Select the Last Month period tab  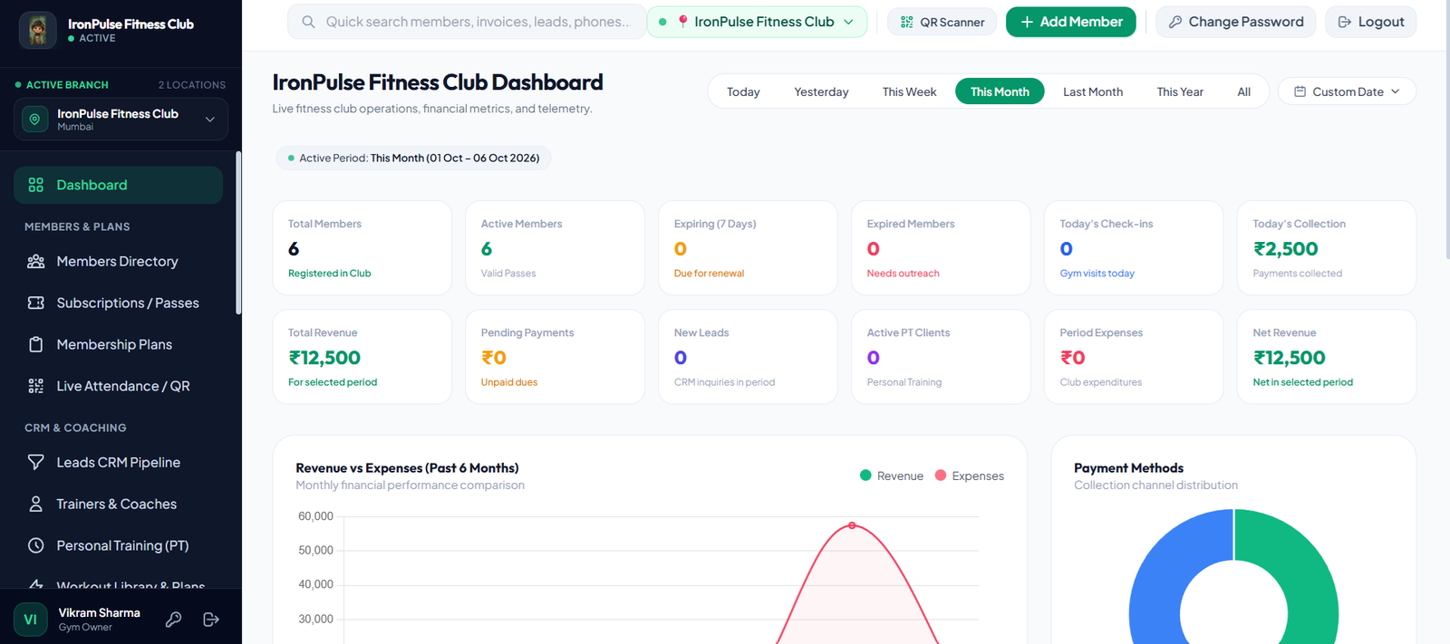pos(1093,91)
